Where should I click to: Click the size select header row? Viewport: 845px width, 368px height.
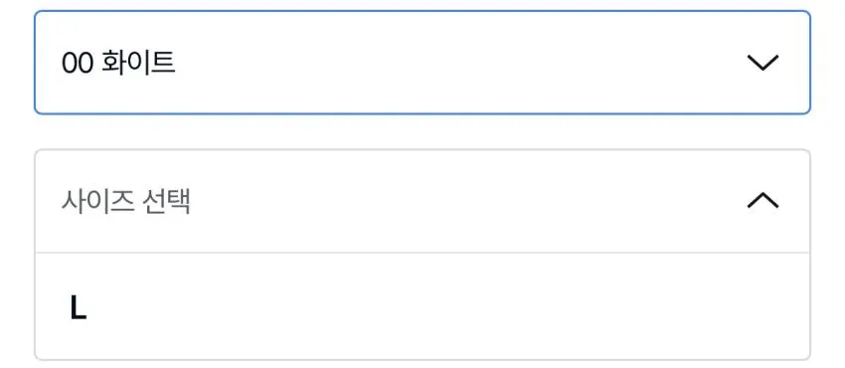(x=422, y=201)
